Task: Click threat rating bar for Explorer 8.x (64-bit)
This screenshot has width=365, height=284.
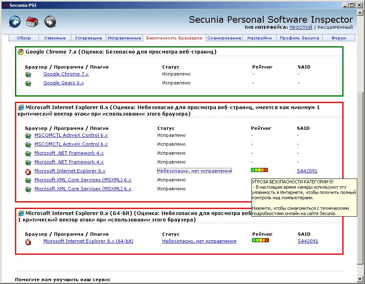Action: pyautogui.click(x=260, y=240)
